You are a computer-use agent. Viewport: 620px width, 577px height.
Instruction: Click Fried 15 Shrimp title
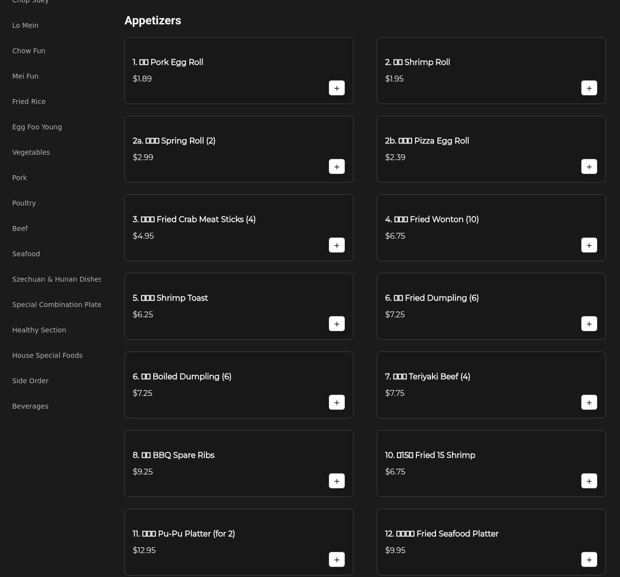tap(430, 455)
